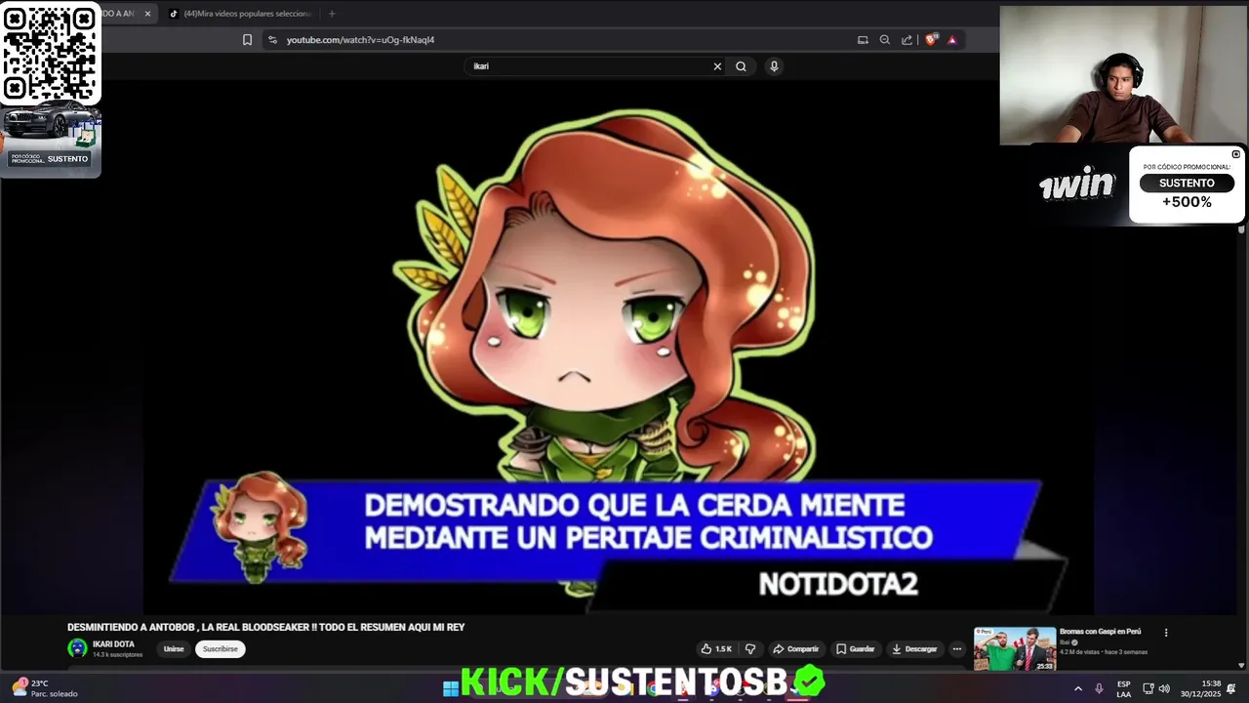This screenshot has height=703, width=1249.
Task: Click the Suscribirse button
Action: click(221, 649)
